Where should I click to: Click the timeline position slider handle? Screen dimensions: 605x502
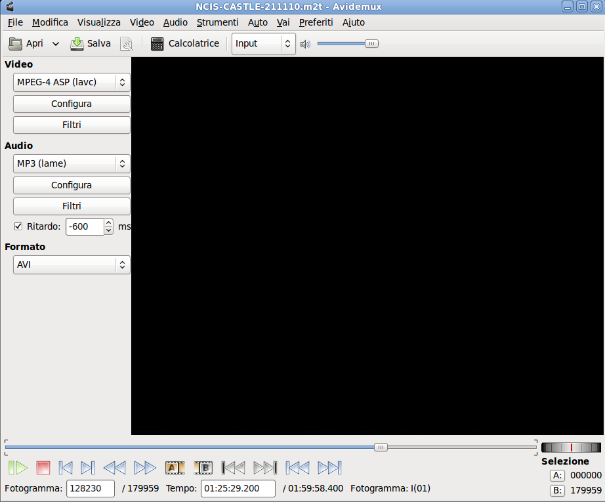pos(381,448)
